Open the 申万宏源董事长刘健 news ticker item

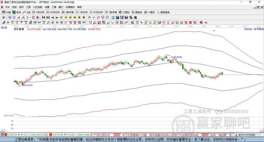(x=160, y=135)
